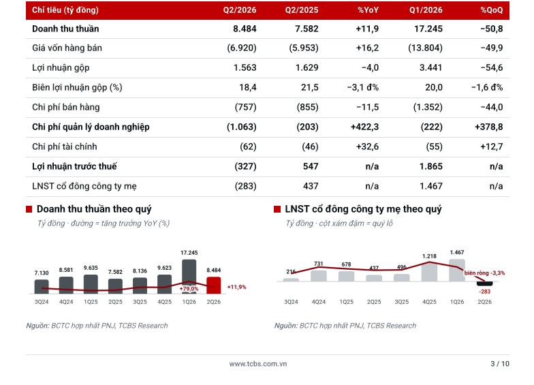Click the 1Q25 revenue bar labeled 9.635
The width and height of the screenshot is (534, 385).
pyautogui.click(x=91, y=284)
